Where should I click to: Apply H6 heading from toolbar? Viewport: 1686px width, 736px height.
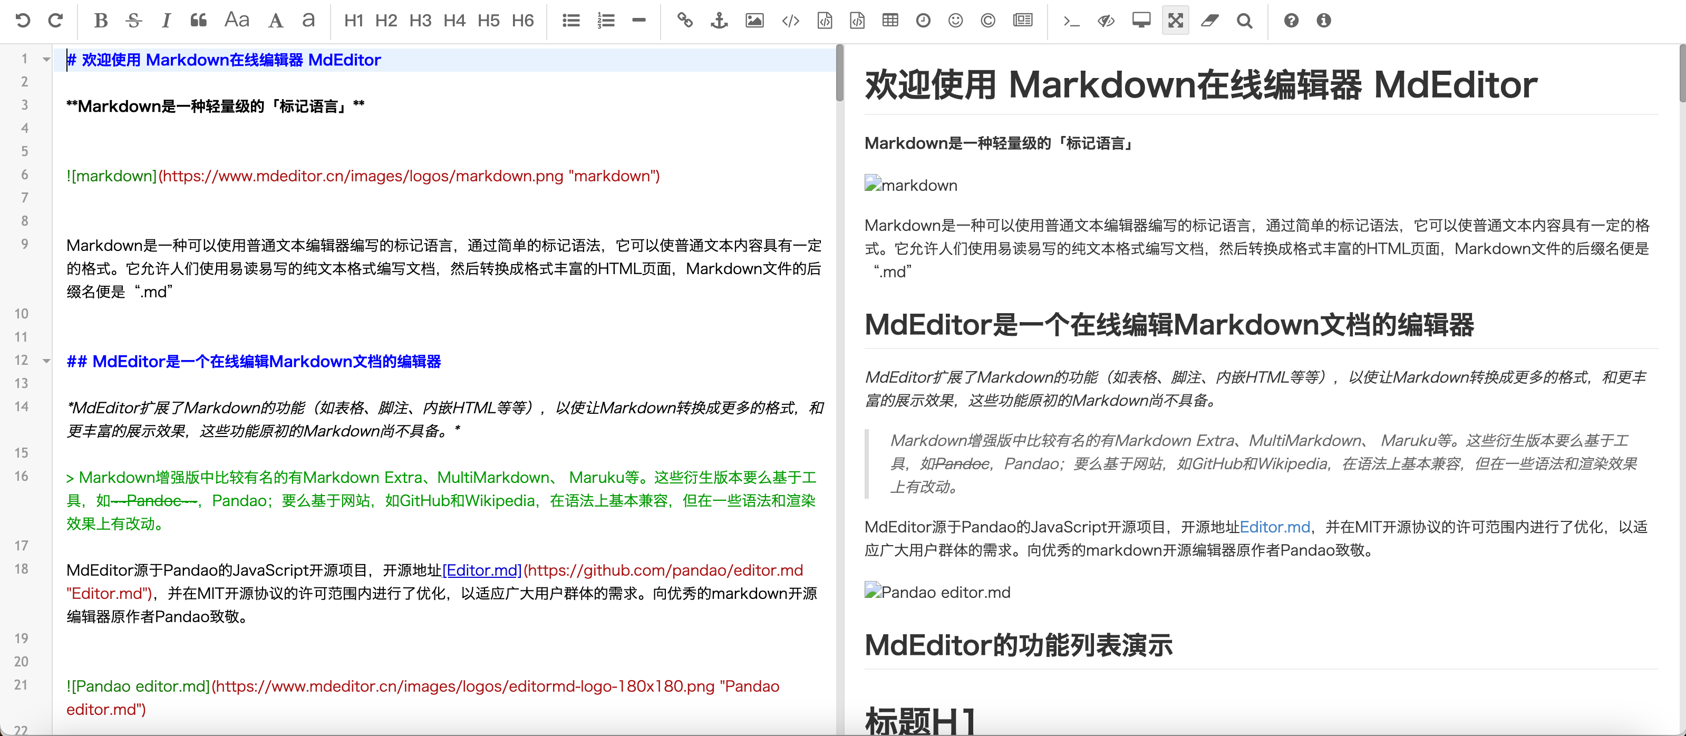[x=522, y=21]
